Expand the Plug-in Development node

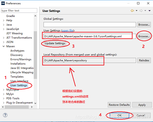4,103
